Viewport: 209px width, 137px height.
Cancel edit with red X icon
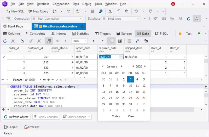pos(61,80)
